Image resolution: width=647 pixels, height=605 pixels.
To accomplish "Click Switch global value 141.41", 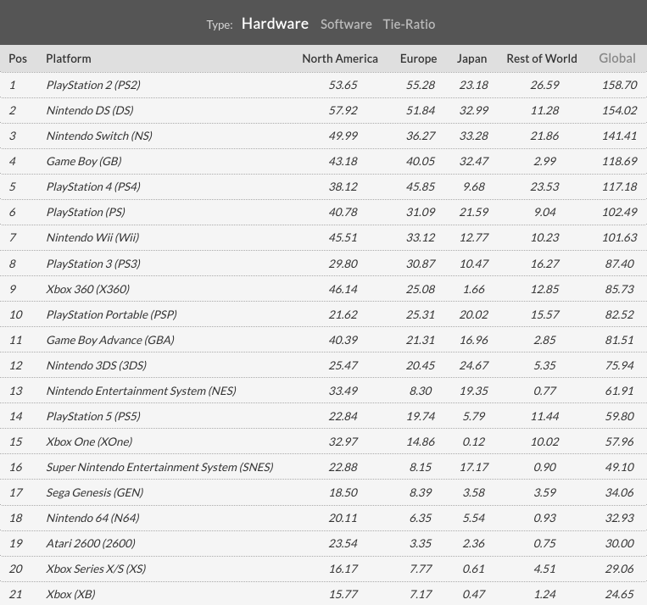I will pos(619,136).
